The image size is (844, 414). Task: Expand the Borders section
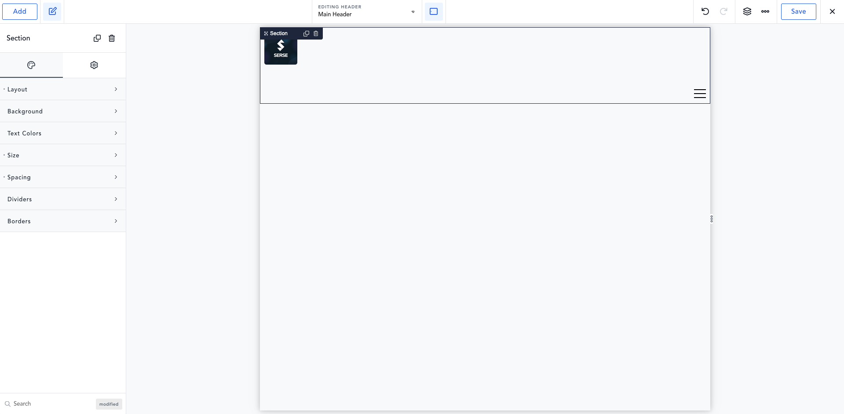[x=63, y=221]
